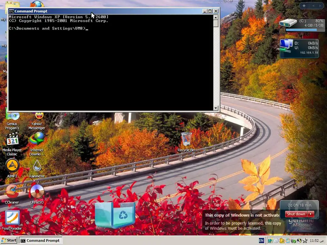Viewport: 327px width, 245px height.
Task: Click the scroll down arrow in Command Prompt
Action: tap(216, 108)
